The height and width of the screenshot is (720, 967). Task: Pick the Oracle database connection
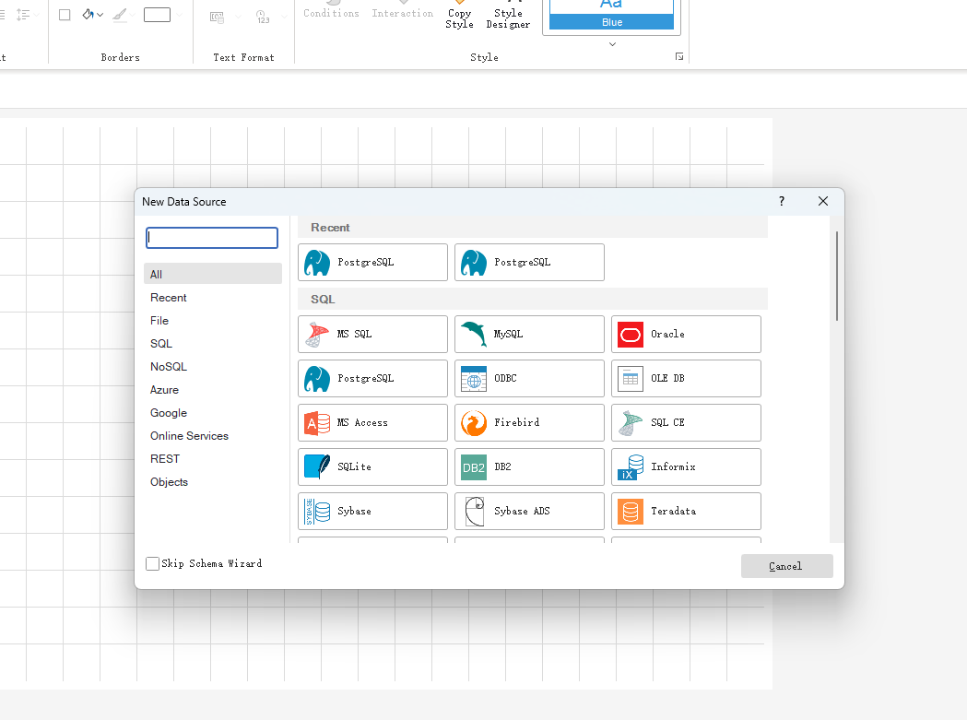686,334
